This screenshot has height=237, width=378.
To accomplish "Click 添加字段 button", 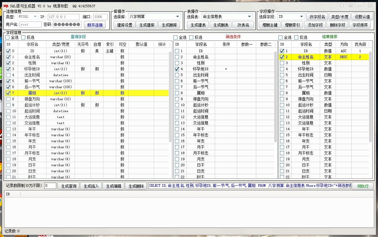I will click(x=315, y=25).
